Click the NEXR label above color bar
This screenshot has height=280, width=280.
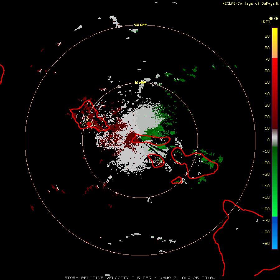[x=273, y=19]
